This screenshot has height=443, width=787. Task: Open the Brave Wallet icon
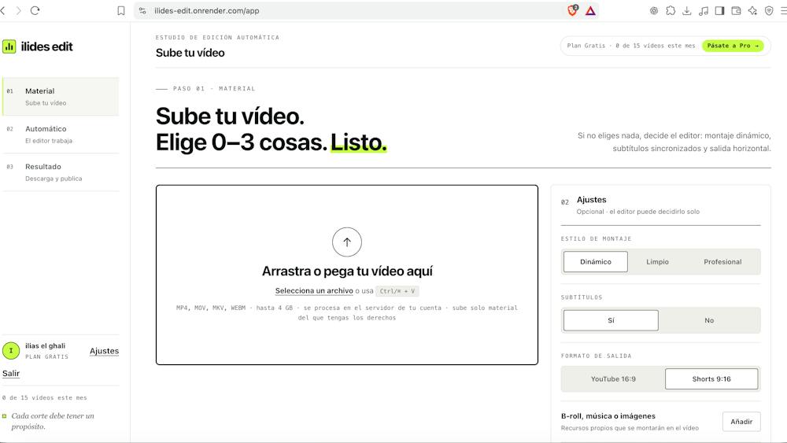tap(737, 10)
